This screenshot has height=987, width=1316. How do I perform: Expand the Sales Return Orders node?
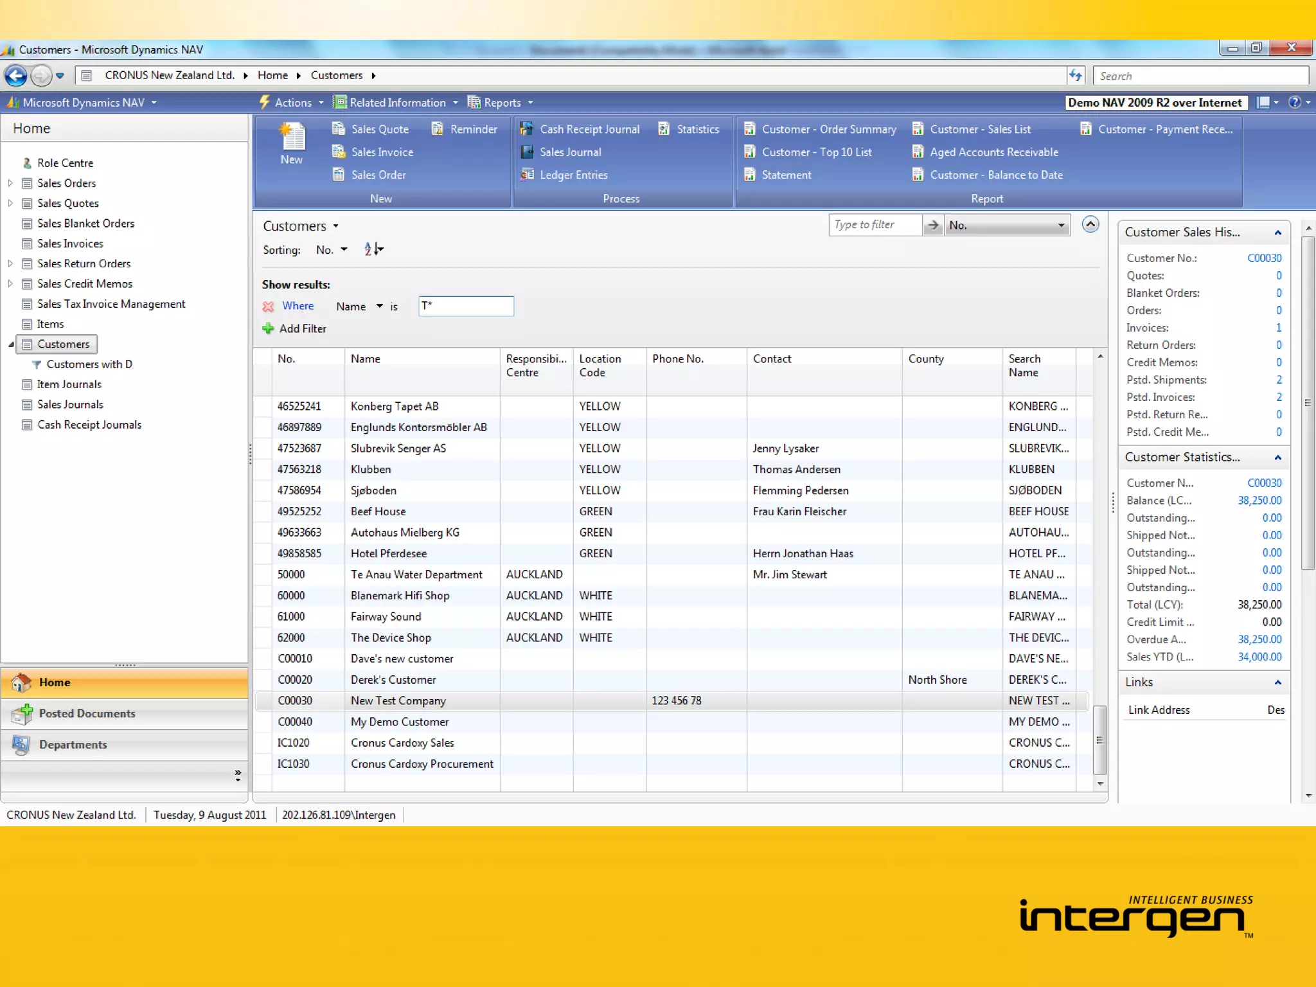click(x=10, y=263)
